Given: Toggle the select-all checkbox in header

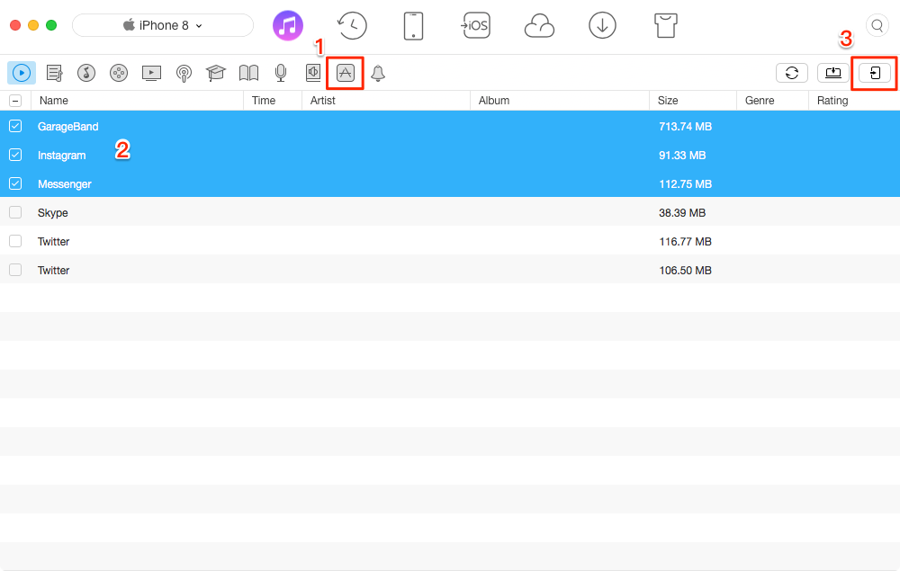Looking at the screenshot, I should pyautogui.click(x=15, y=101).
